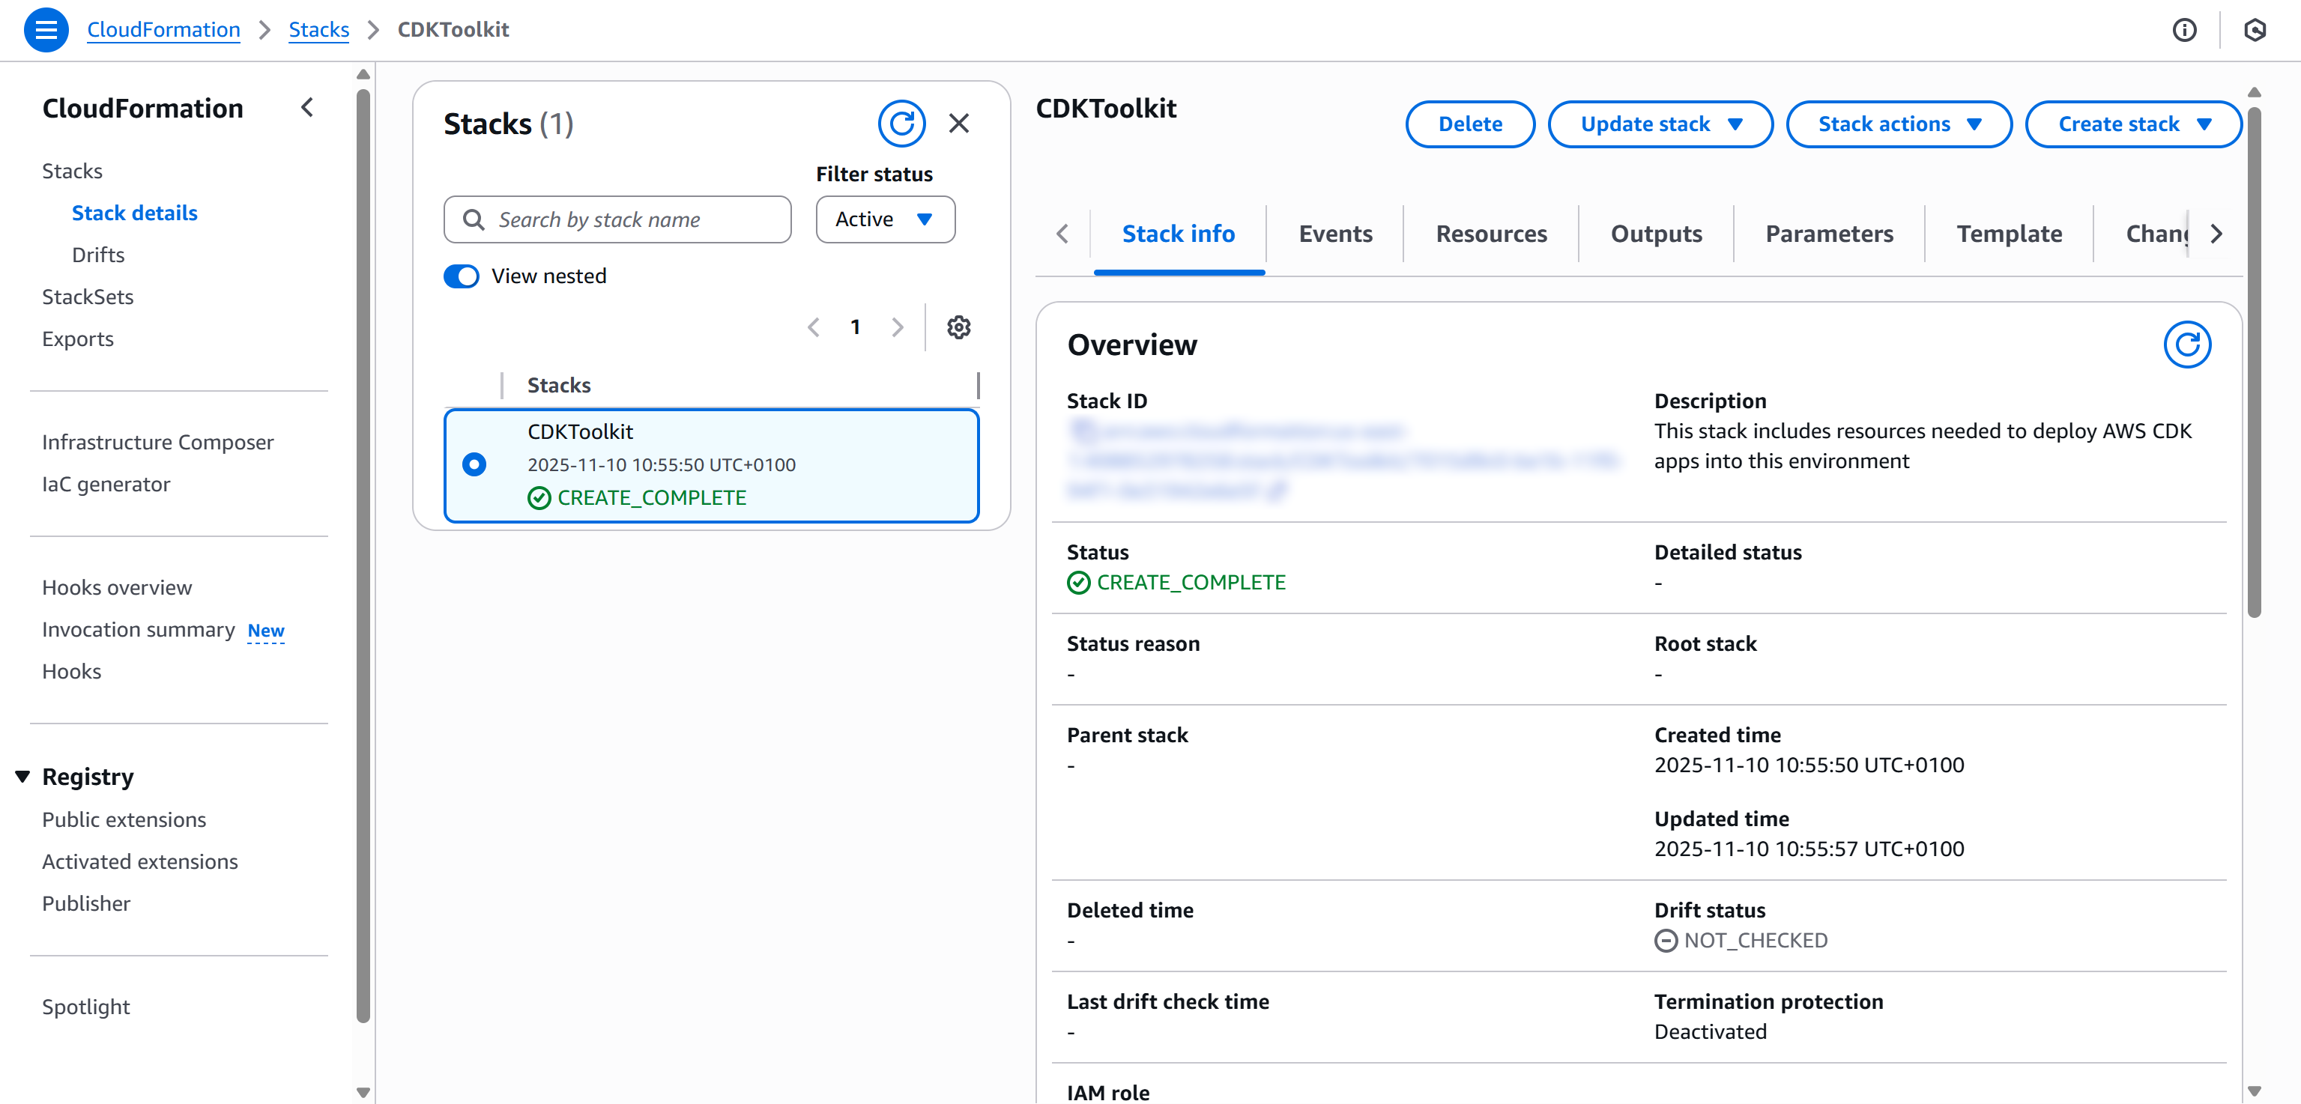Open the Parameters tab
Screen dimensions: 2301x1104
[1828, 233]
